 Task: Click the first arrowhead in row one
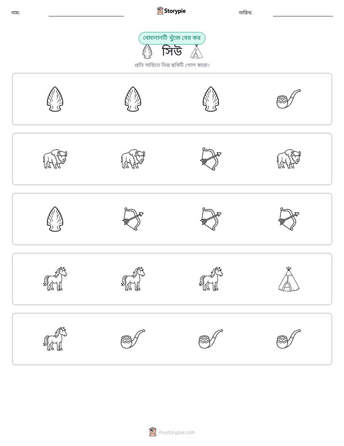click(55, 99)
